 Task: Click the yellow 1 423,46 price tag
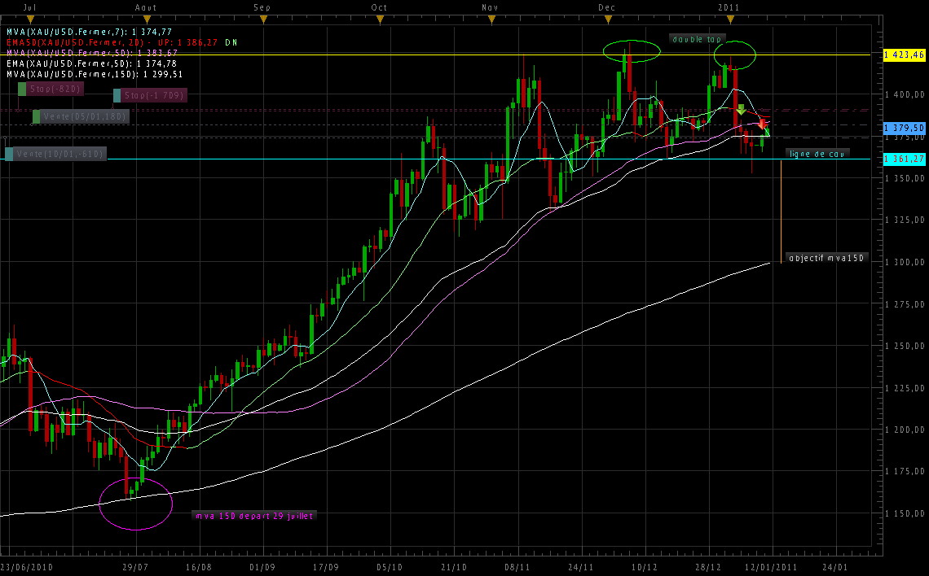pyautogui.click(x=904, y=55)
